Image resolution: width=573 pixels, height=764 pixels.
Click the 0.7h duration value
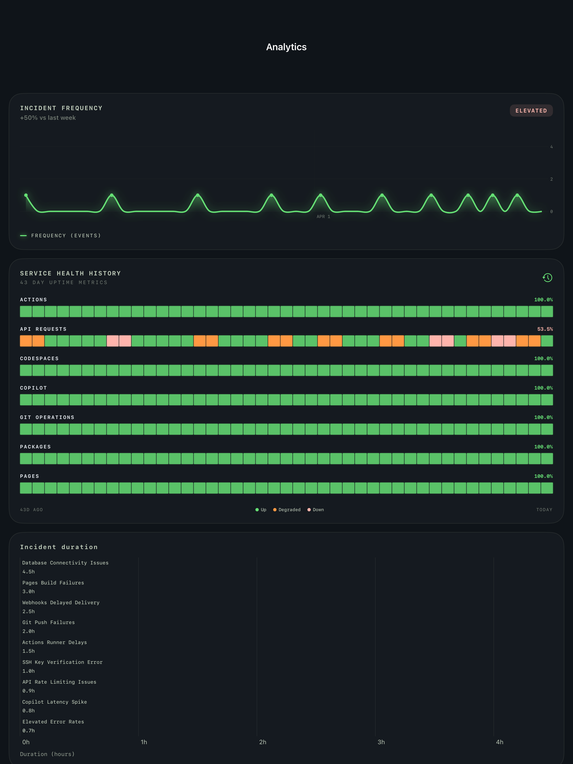point(29,730)
